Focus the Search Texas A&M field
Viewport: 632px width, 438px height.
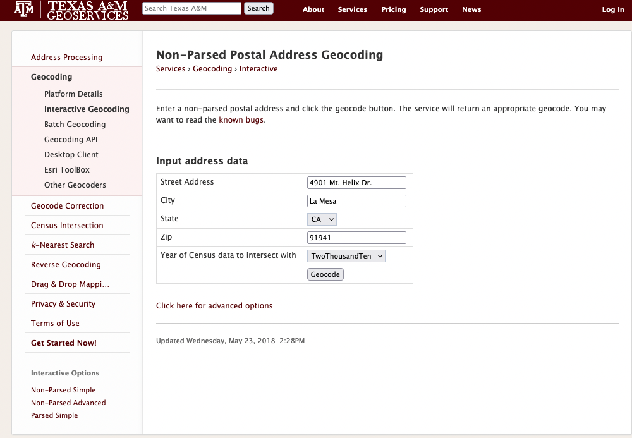(191, 8)
